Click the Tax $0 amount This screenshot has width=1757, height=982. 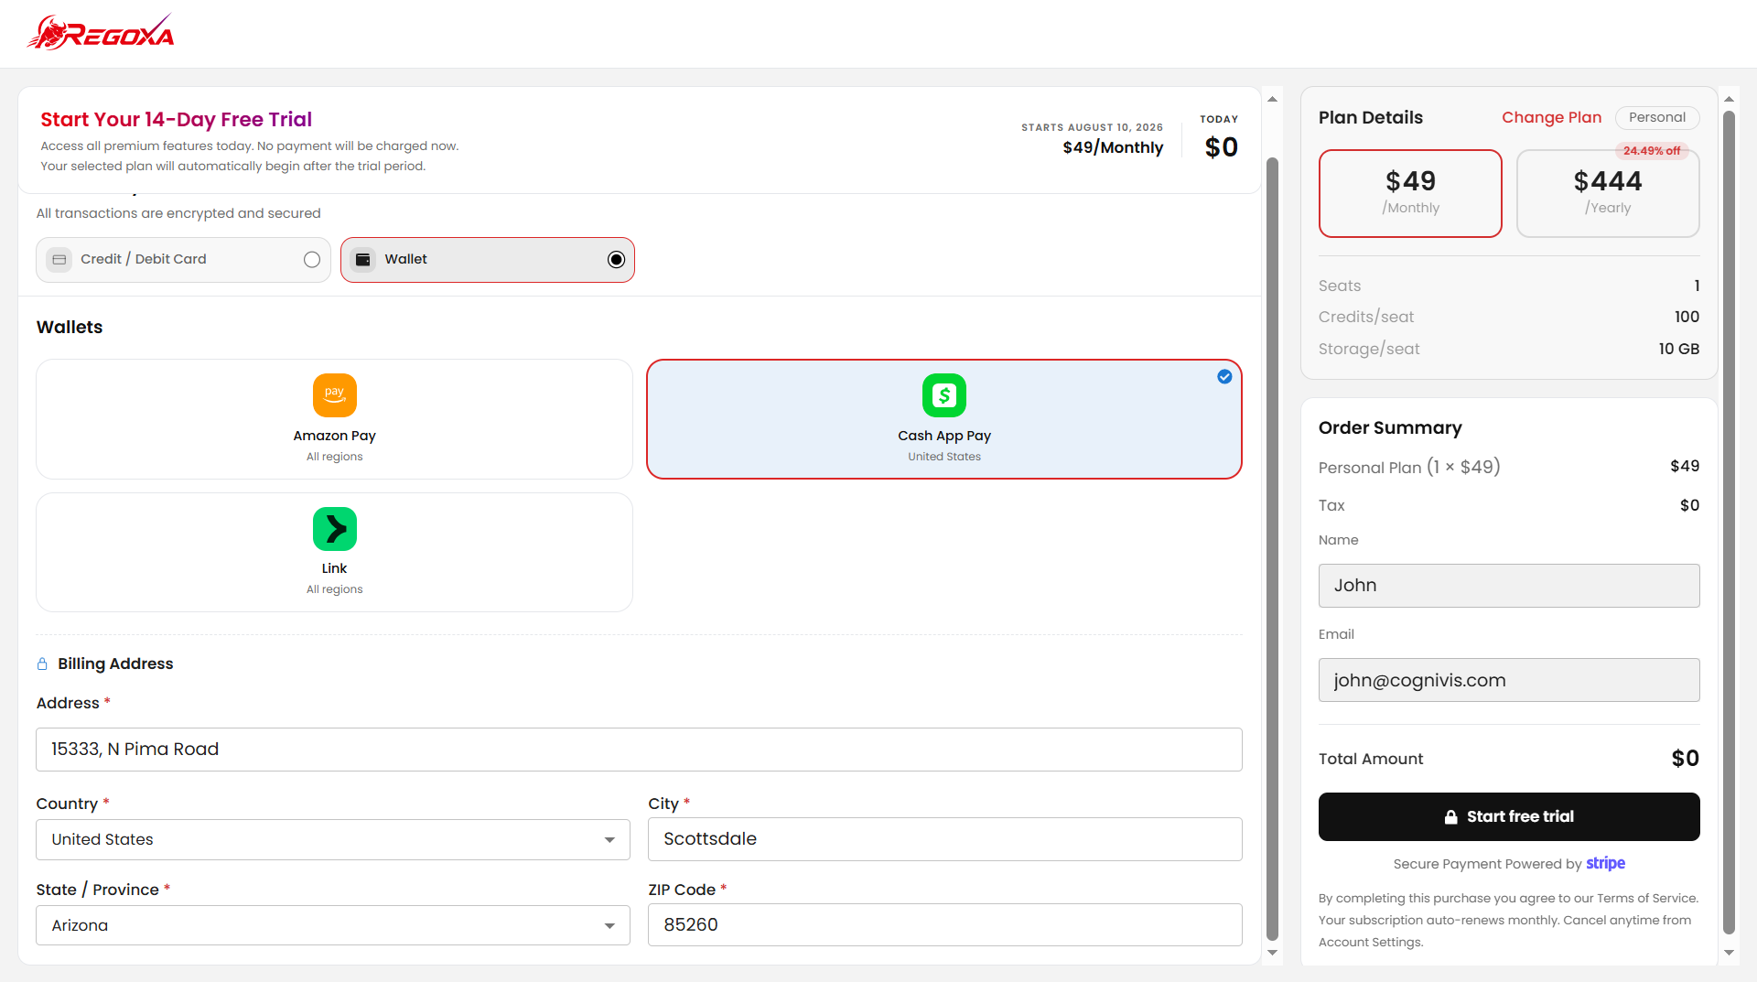pyautogui.click(x=1690, y=505)
